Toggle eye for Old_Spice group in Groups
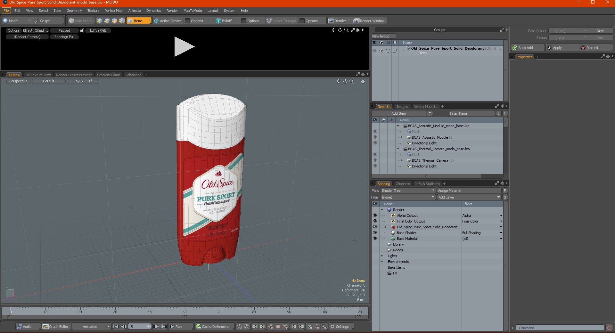 point(374,51)
